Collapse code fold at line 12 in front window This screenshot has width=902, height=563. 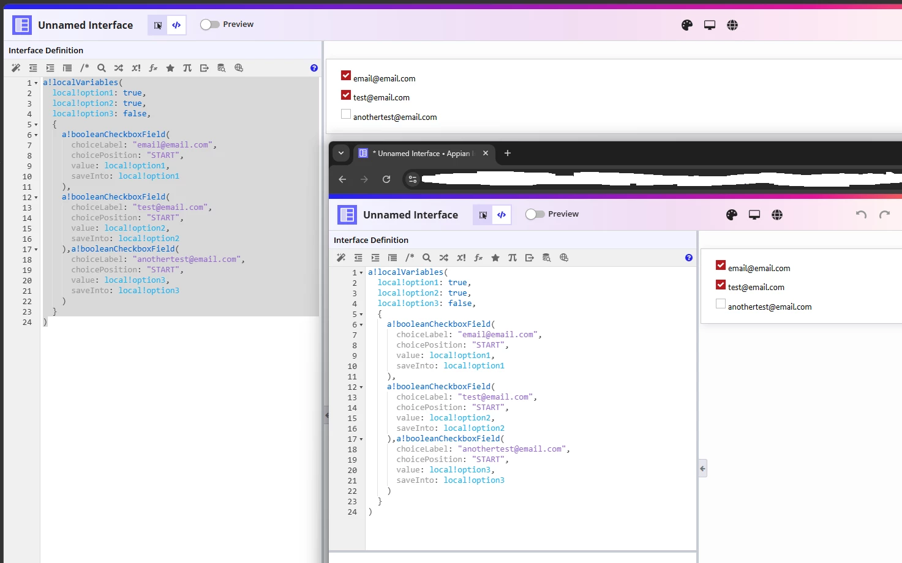point(361,387)
